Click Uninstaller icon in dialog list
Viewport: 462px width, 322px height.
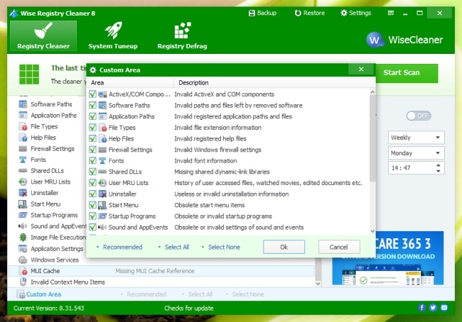click(102, 194)
